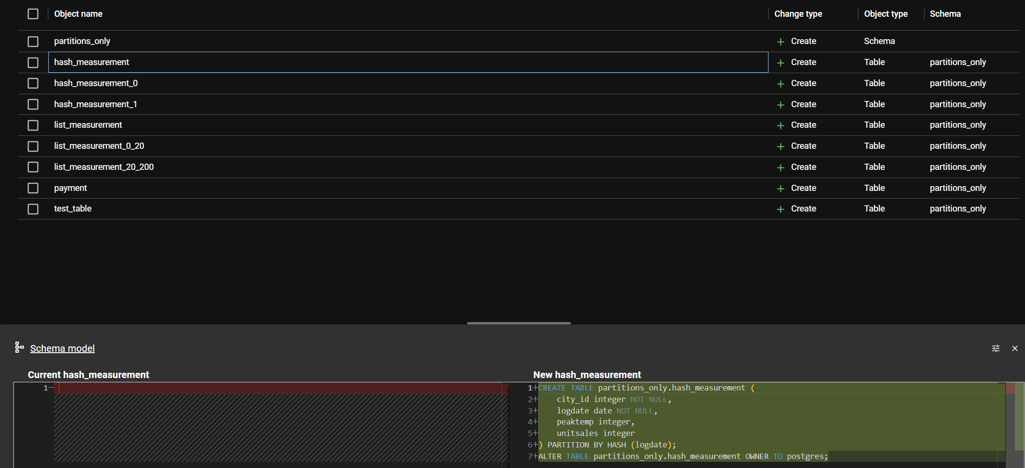This screenshot has width=1025, height=468.
Task: Toggle the select-all checkbox in the header
Action: coord(33,14)
